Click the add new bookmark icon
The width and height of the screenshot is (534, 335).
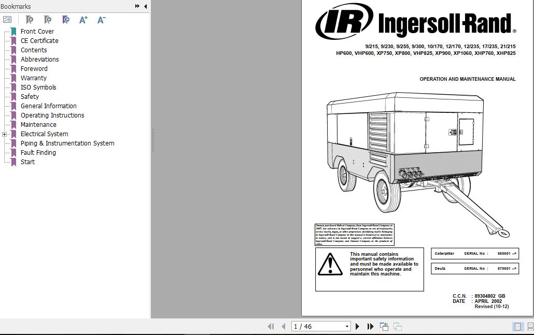48,20
